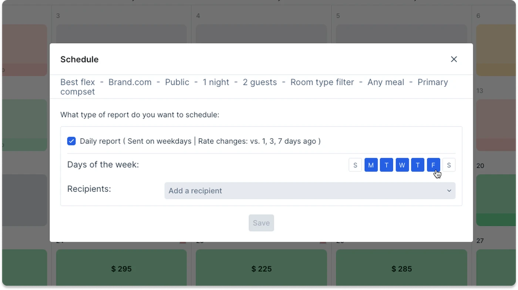Click the Brand.com filter label
The height and width of the screenshot is (290, 518).
point(130,82)
